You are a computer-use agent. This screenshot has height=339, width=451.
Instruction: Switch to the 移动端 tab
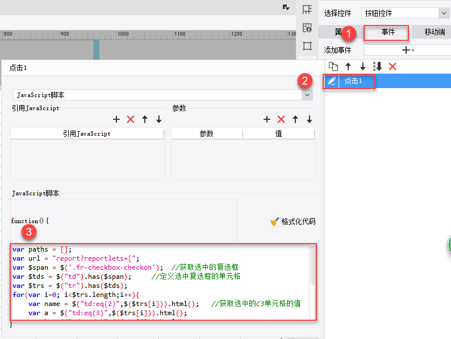pyautogui.click(x=434, y=32)
